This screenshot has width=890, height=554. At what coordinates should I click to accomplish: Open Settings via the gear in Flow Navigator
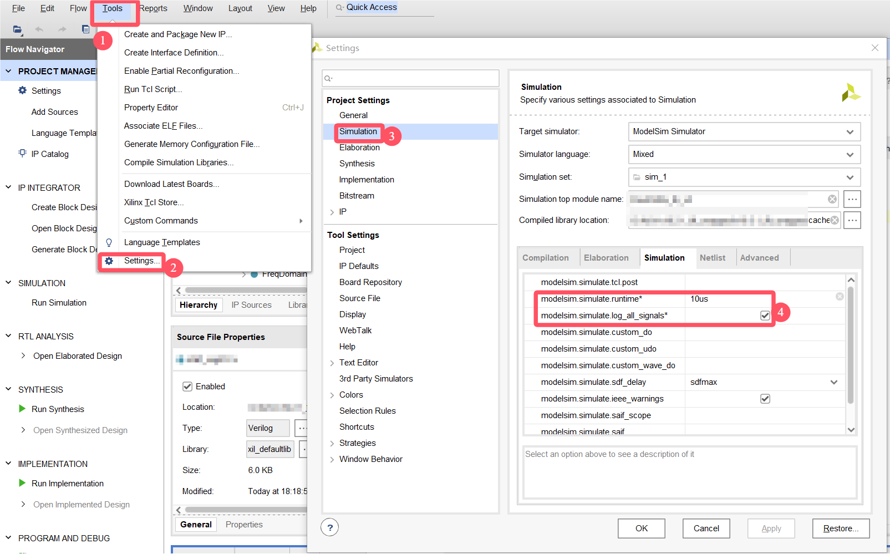[22, 90]
